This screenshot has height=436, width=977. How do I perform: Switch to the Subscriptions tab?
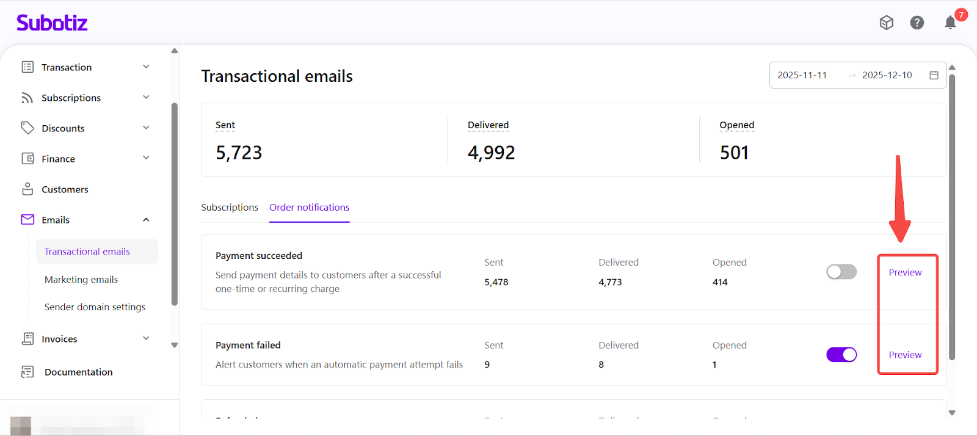[x=230, y=208]
